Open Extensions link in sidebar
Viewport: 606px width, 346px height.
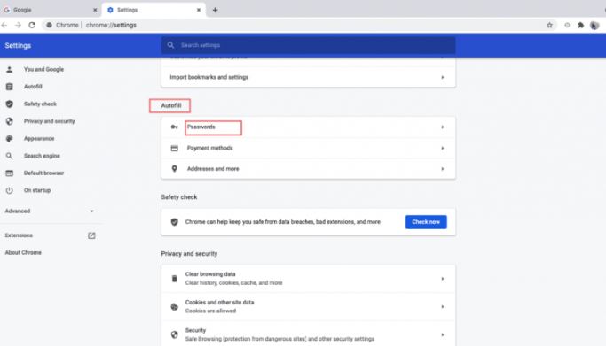(19, 235)
